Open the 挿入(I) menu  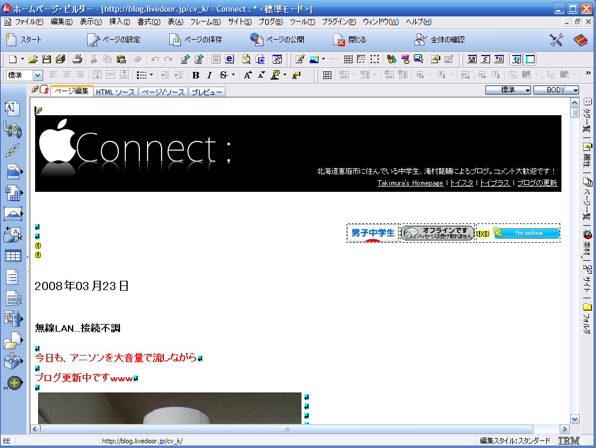[x=120, y=22]
